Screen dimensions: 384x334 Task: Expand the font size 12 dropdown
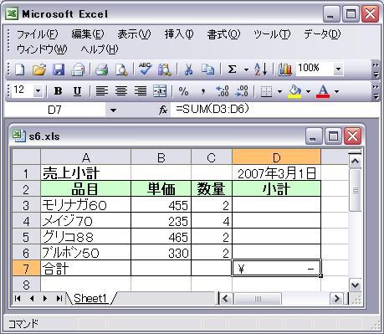click(38, 91)
